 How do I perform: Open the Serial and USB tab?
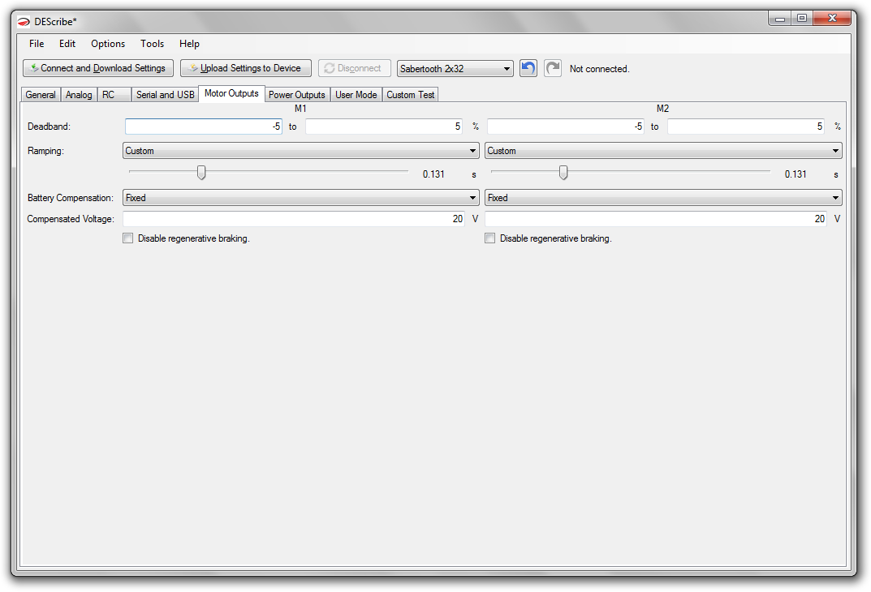point(166,95)
